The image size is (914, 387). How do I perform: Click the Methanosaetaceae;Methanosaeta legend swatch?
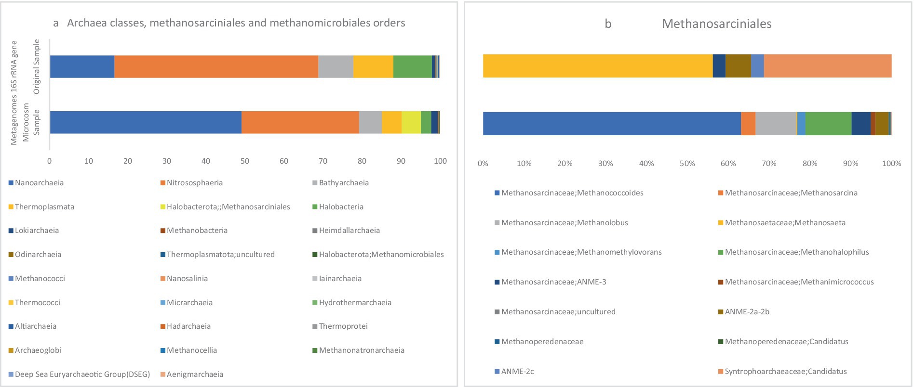tap(721, 223)
